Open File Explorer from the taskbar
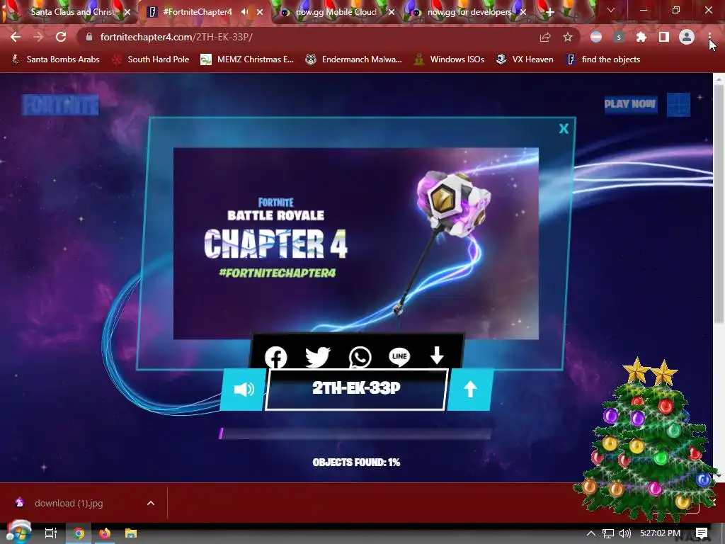 [131, 533]
